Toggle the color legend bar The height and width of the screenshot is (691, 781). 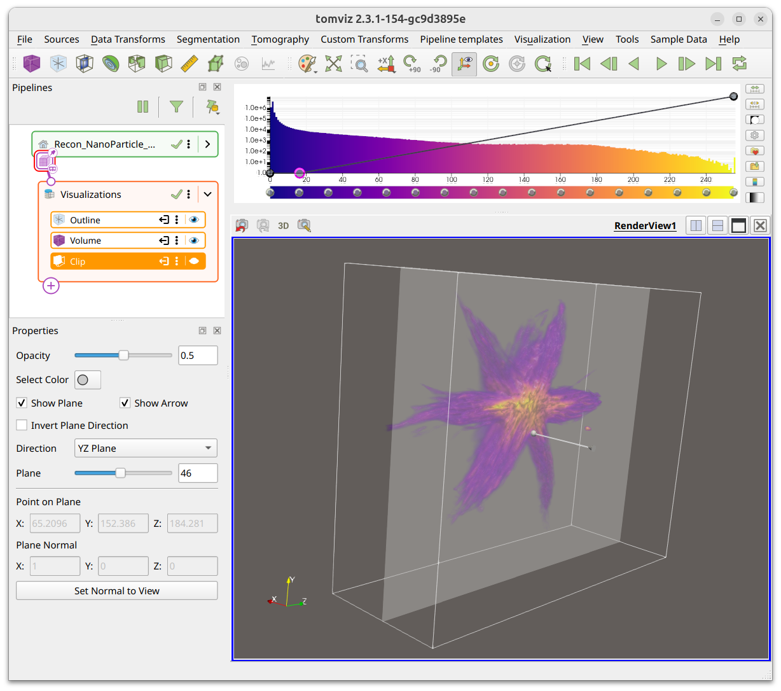754,182
